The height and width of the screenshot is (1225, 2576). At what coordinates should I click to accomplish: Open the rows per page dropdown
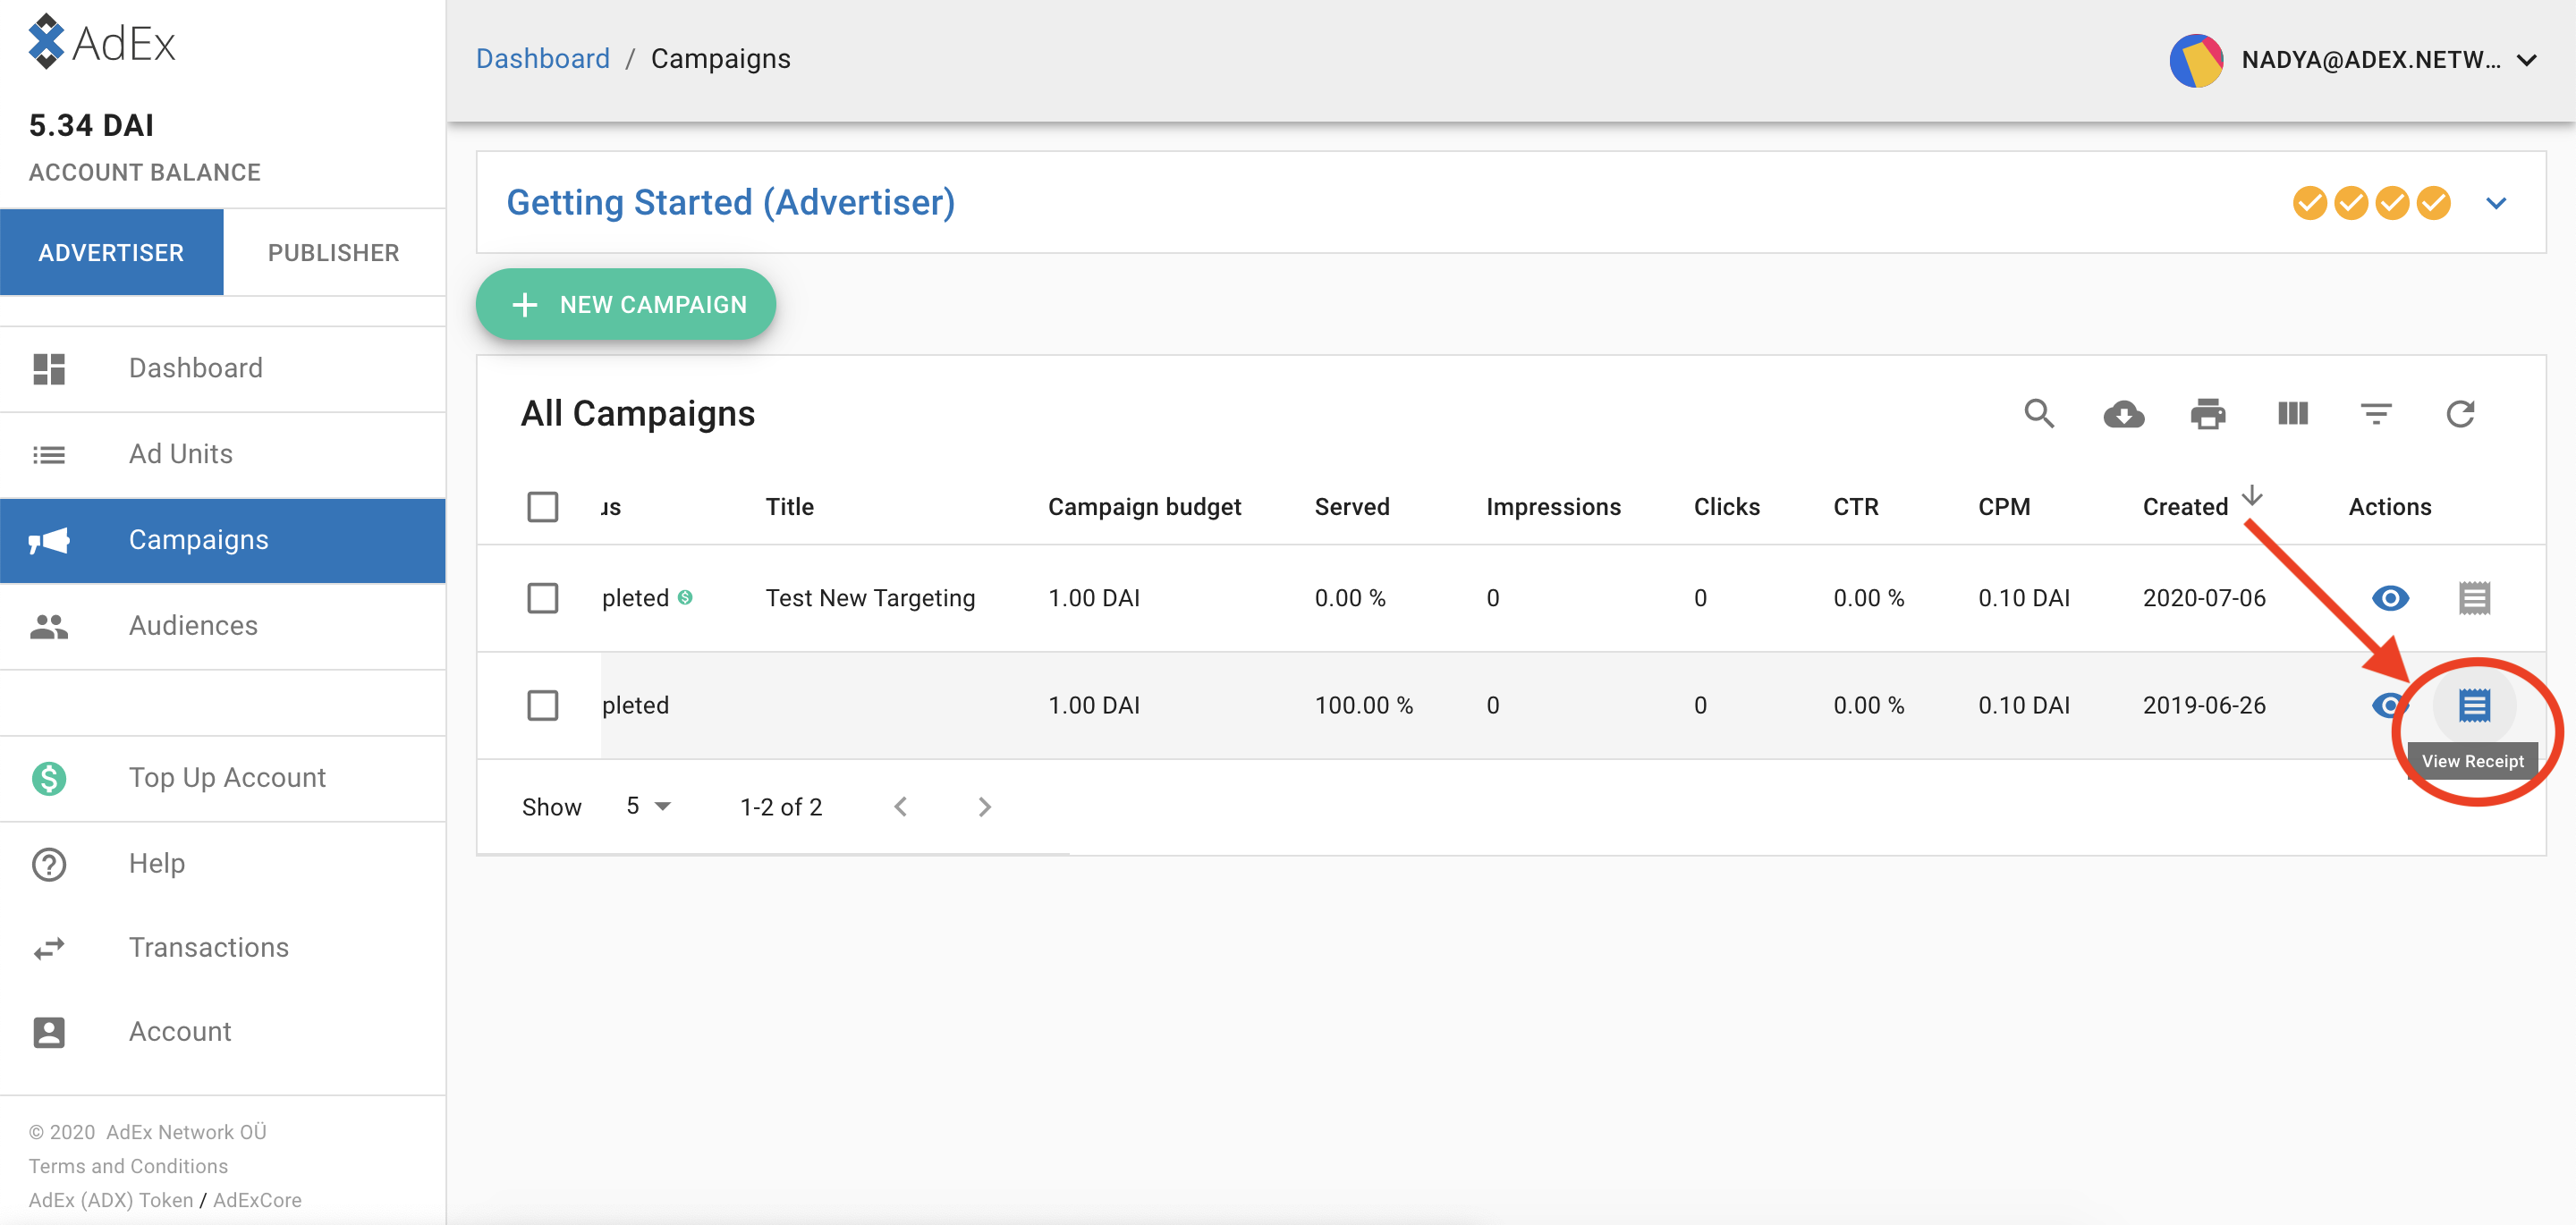(649, 806)
